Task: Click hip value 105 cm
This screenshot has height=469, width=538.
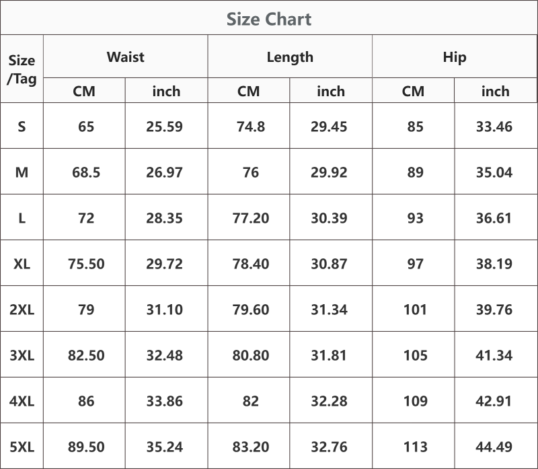Action: tap(415, 355)
